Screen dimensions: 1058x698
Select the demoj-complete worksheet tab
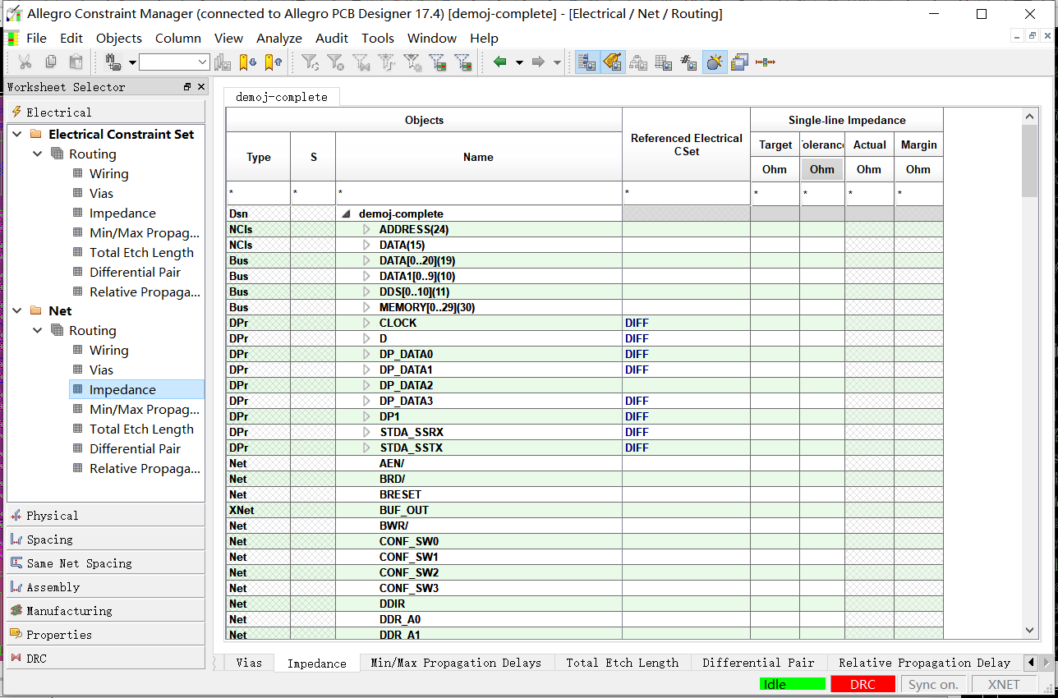pos(282,97)
